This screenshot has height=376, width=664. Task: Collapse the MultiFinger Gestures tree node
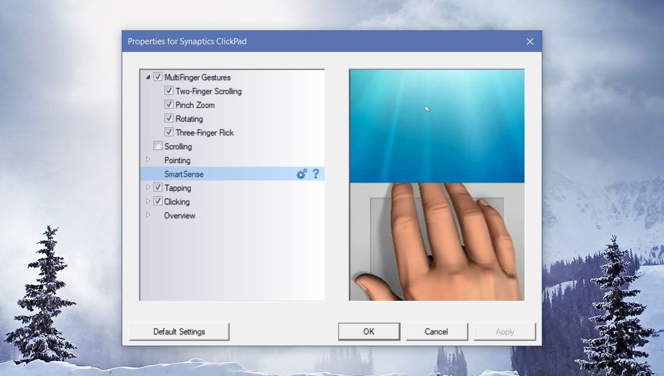tap(148, 77)
